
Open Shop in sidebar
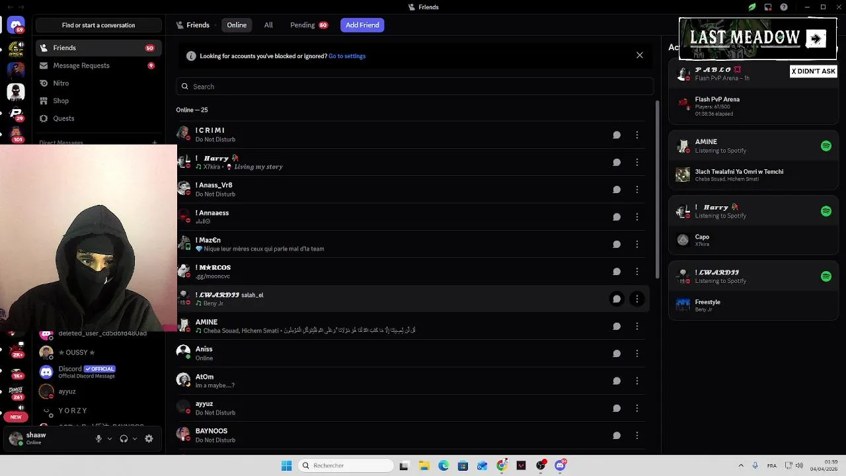point(98,100)
